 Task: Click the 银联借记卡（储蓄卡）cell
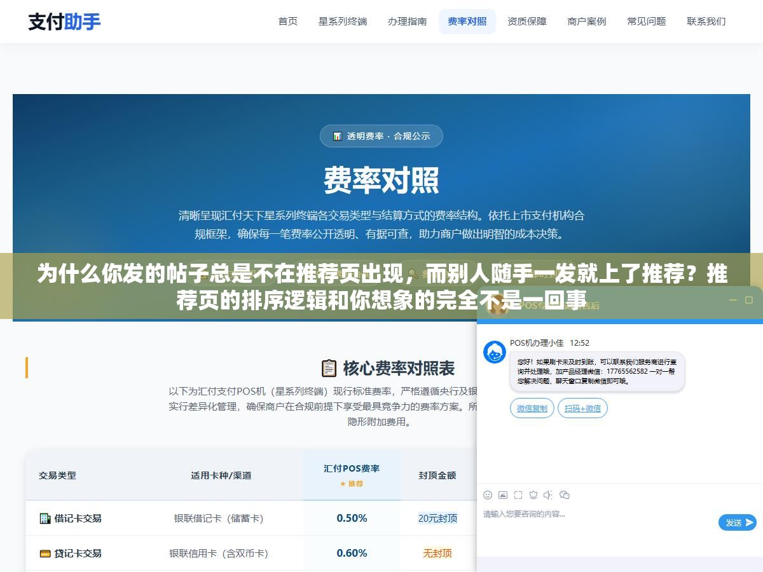coord(219,518)
